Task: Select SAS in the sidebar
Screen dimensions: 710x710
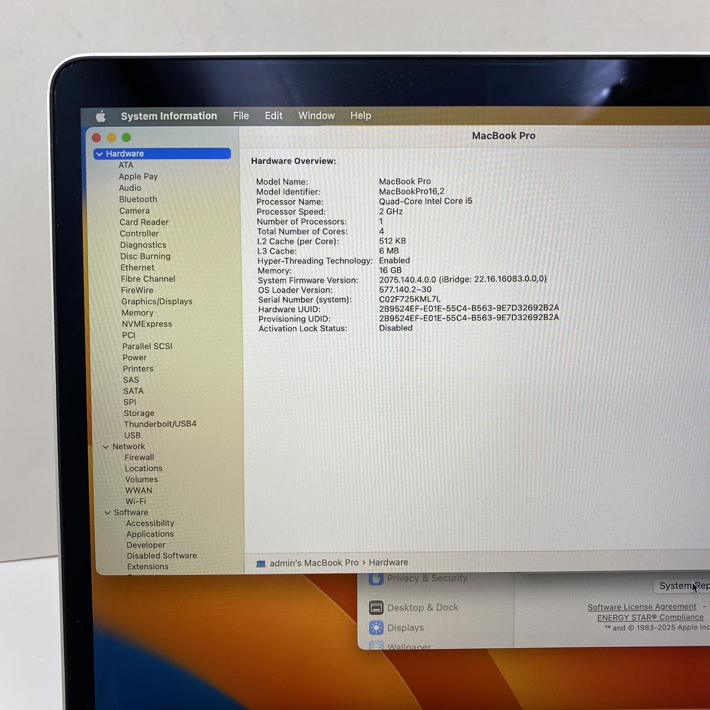Action: (x=131, y=381)
